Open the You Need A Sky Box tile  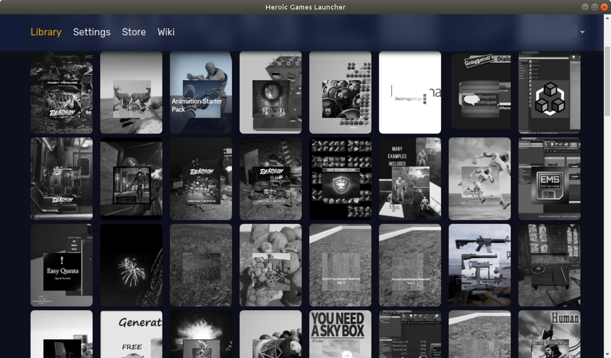click(340, 334)
